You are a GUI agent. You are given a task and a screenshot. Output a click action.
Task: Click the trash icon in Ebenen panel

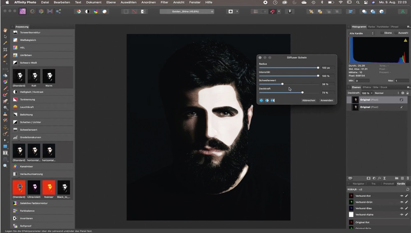(408, 178)
